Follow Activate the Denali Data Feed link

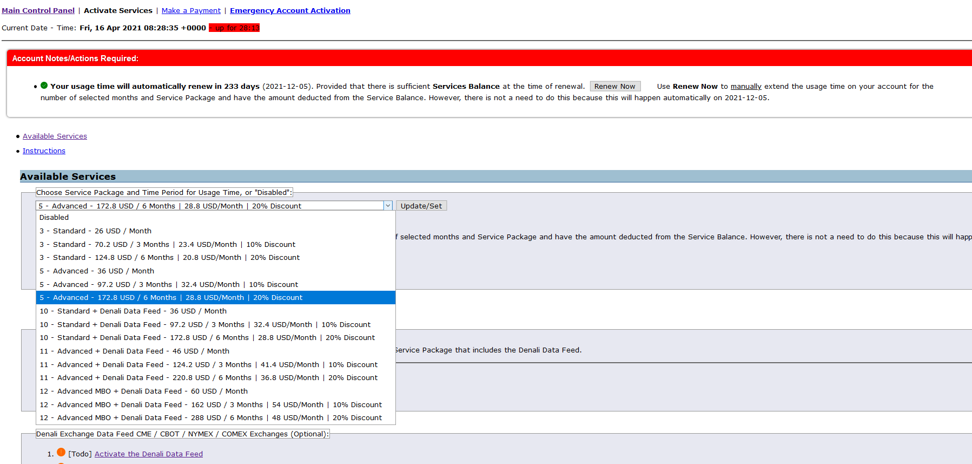149,454
